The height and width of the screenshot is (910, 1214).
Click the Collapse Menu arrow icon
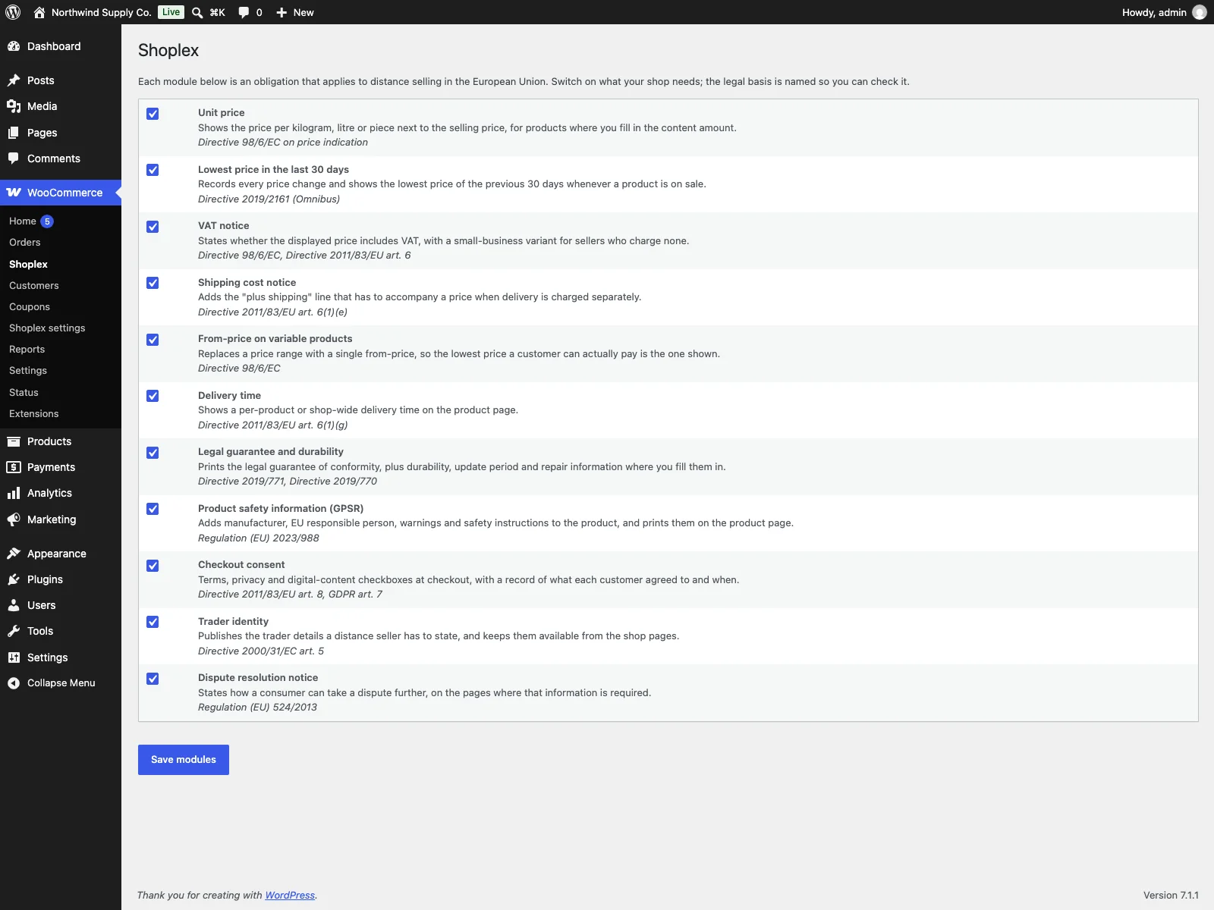pos(14,683)
